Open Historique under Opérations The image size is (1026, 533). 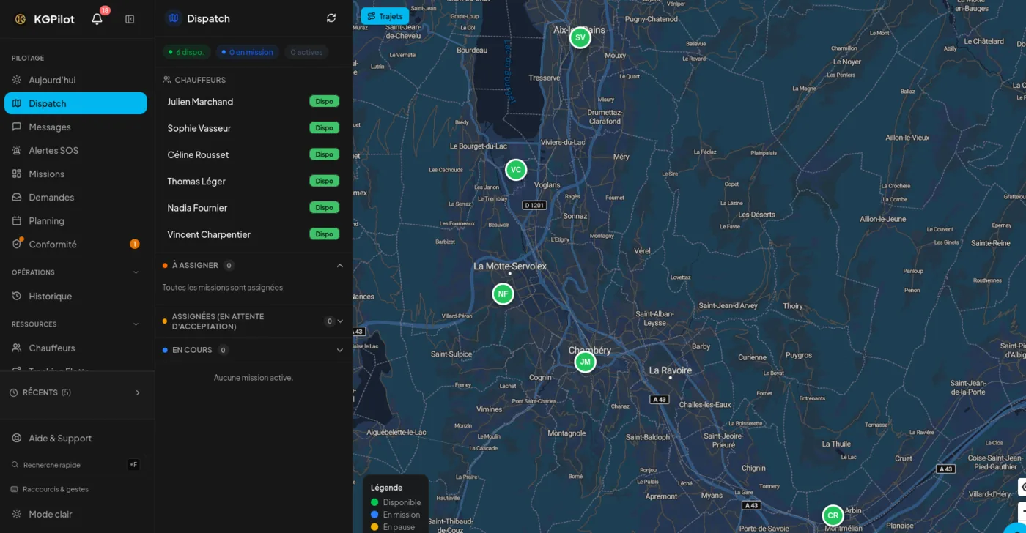coord(75,296)
